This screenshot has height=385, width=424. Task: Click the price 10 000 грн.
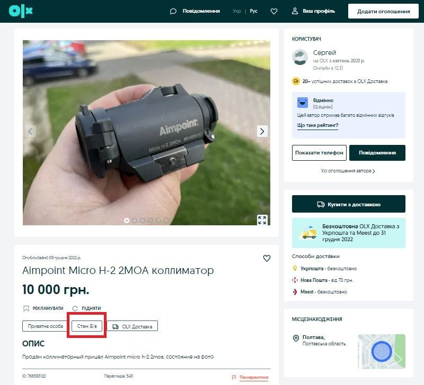pyautogui.click(x=56, y=289)
